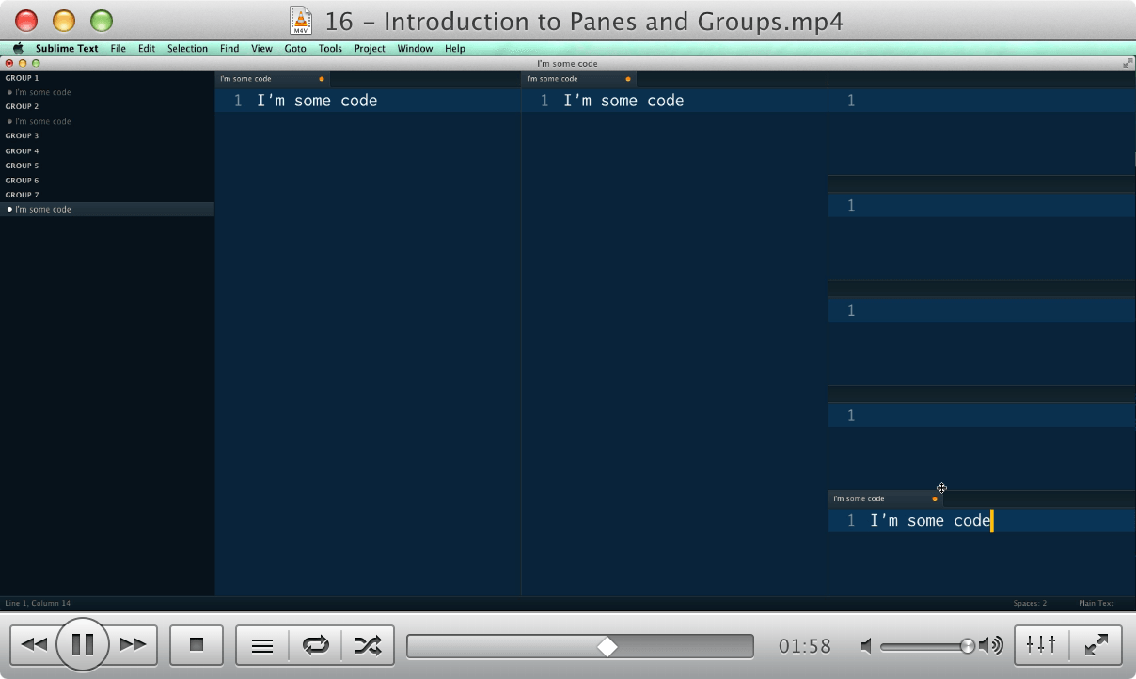Mute audio via the speaker icon
The image size is (1136, 679).
point(865,645)
